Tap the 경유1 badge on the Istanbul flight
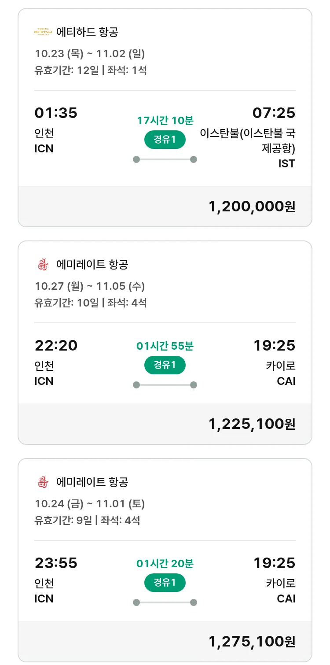This screenshot has width=330, height=665. coord(165,140)
